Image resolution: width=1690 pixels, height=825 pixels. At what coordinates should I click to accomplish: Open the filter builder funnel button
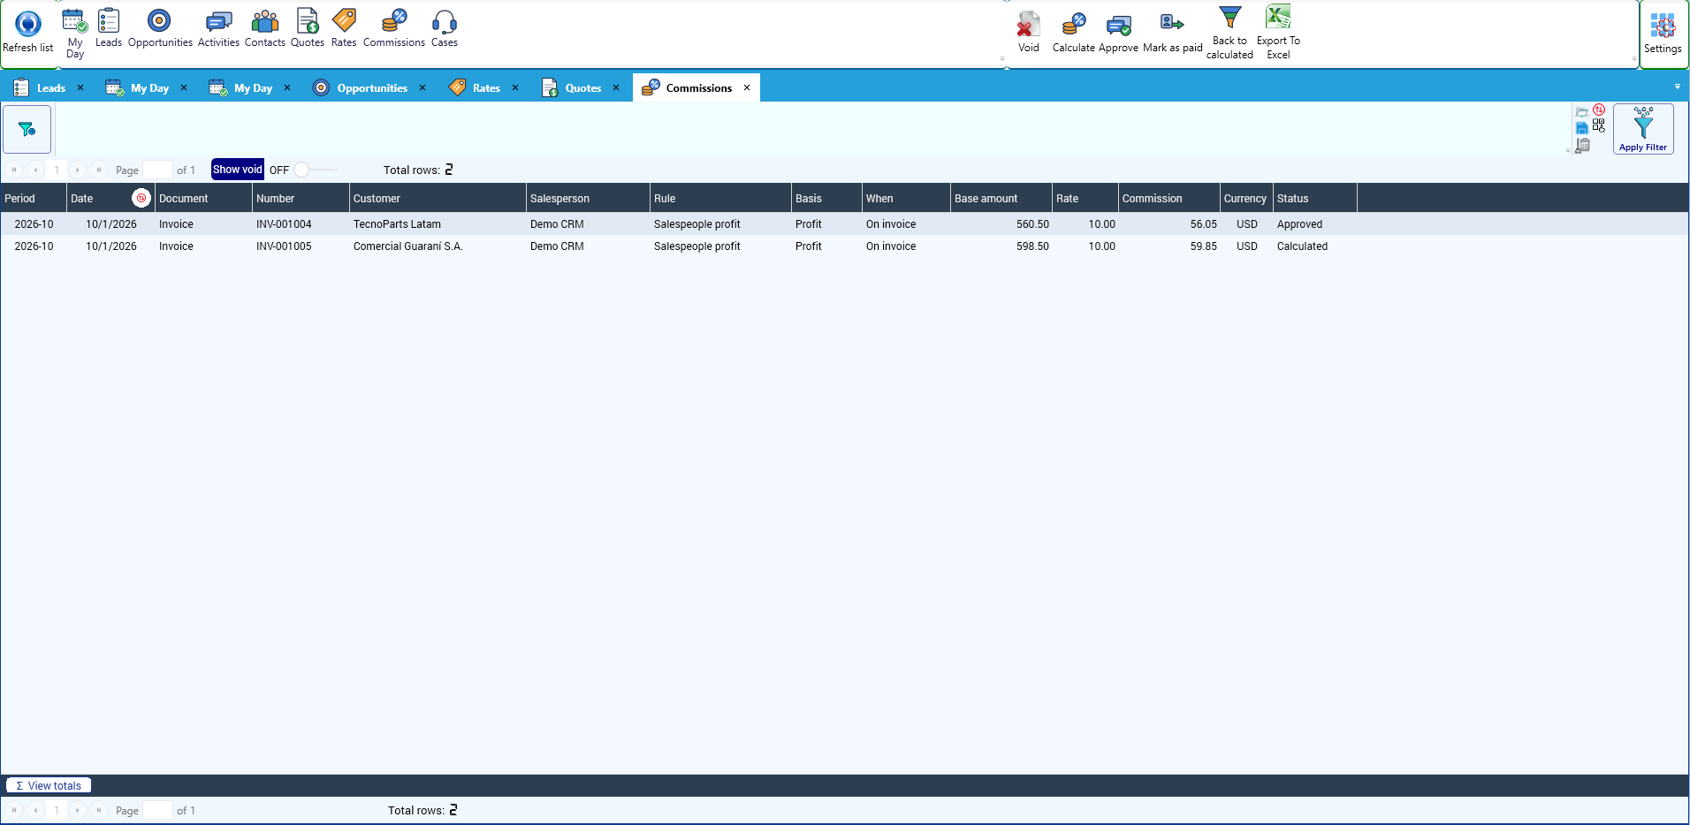click(27, 129)
